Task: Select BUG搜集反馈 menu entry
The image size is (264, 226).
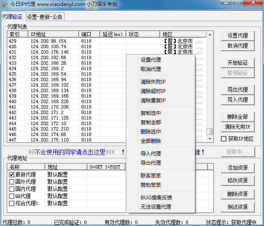Action: (156, 198)
